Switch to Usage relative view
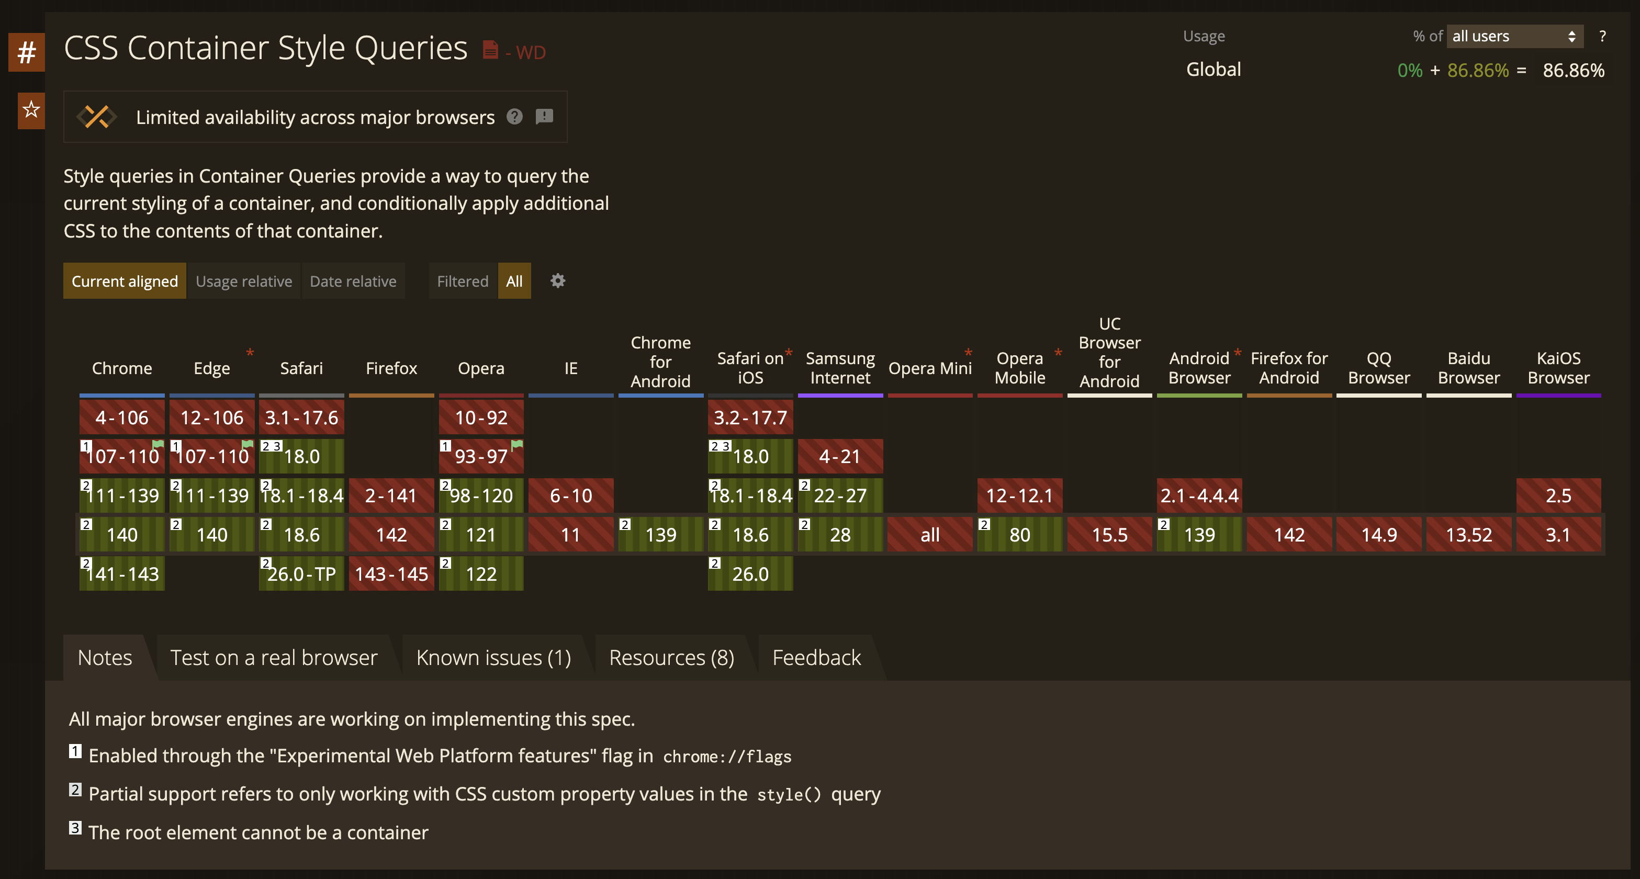1640x879 pixels. click(x=244, y=280)
